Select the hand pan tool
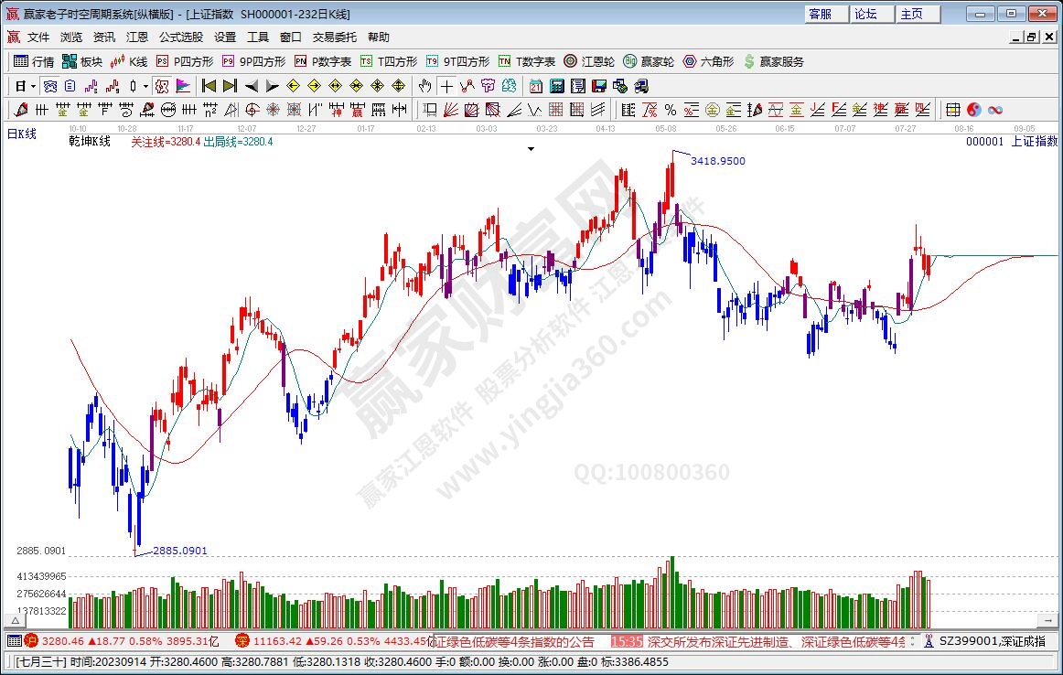The height and width of the screenshot is (675, 1063). point(424,86)
